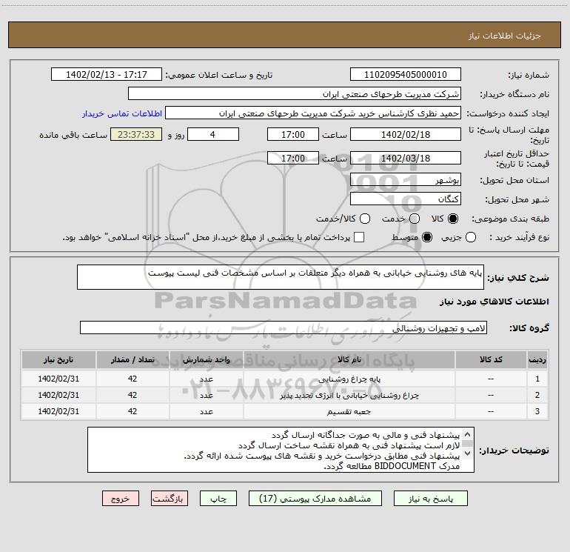Open مشاهده مدارک پیوستی (17) attachments
The image size is (570, 552).
point(315,499)
